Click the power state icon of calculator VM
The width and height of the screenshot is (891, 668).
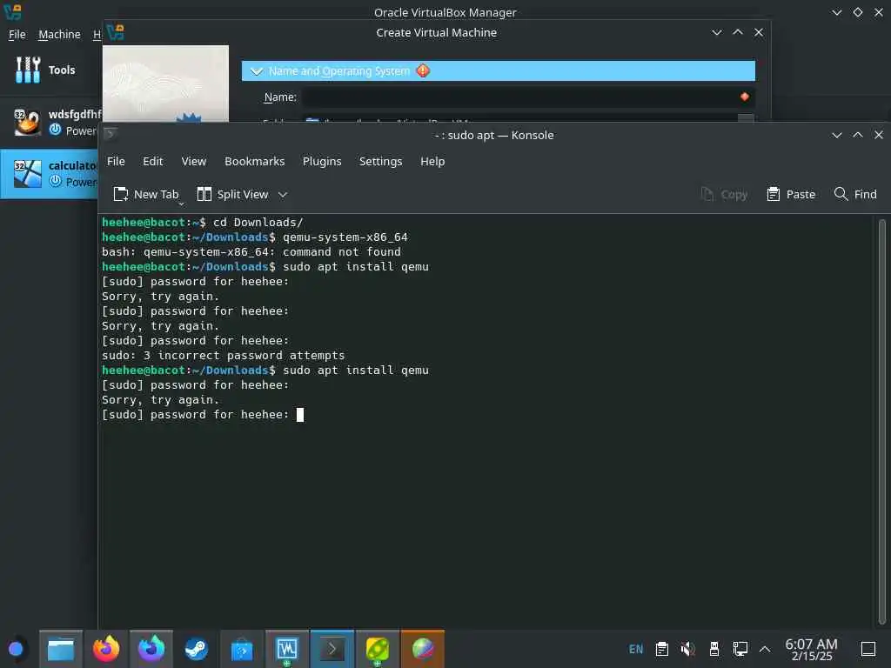[55, 181]
